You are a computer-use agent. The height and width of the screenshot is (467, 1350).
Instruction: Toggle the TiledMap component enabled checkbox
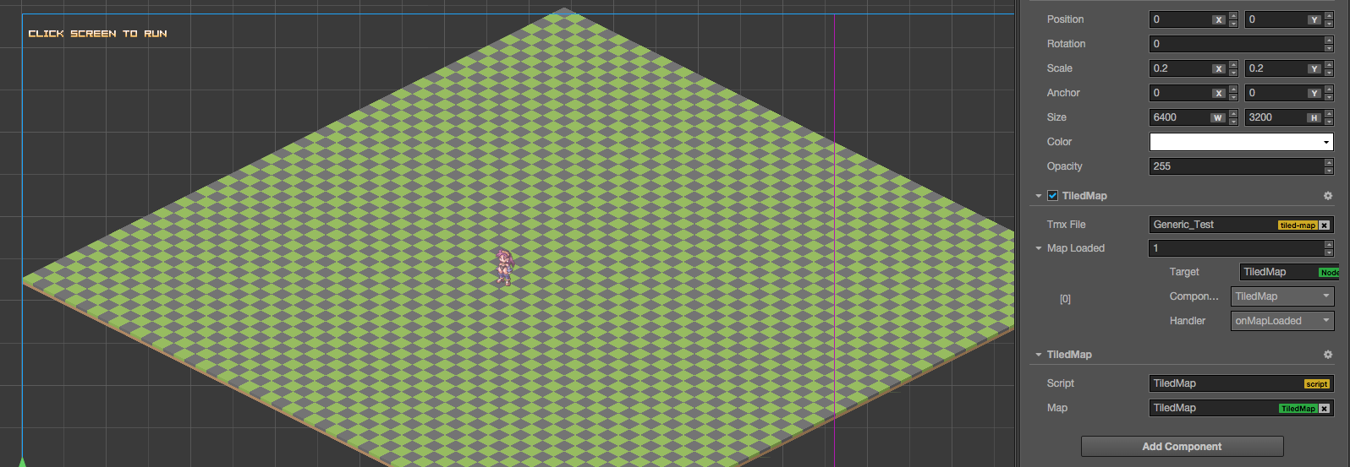point(1052,196)
